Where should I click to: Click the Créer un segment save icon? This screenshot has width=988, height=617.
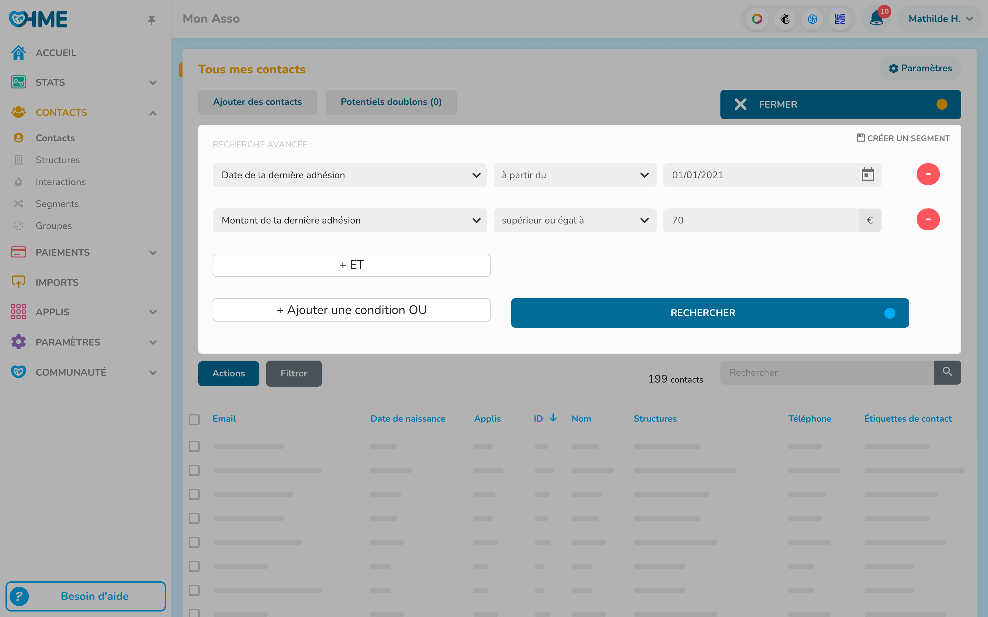tap(861, 138)
